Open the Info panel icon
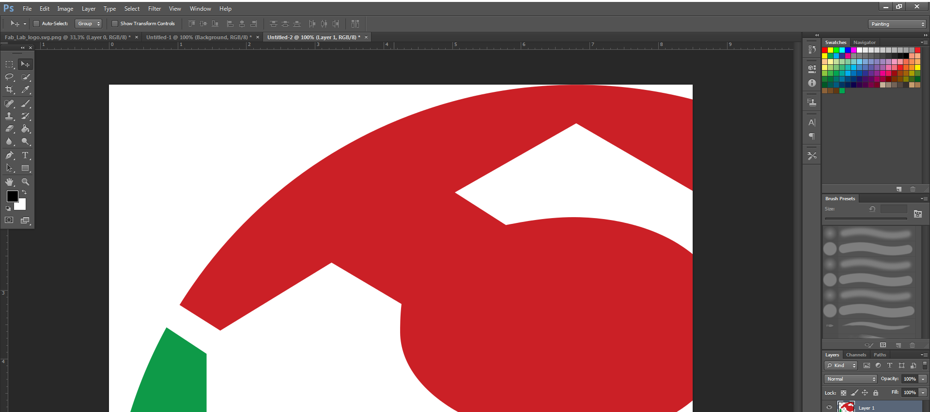The image size is (930, 412). [812, 83]
